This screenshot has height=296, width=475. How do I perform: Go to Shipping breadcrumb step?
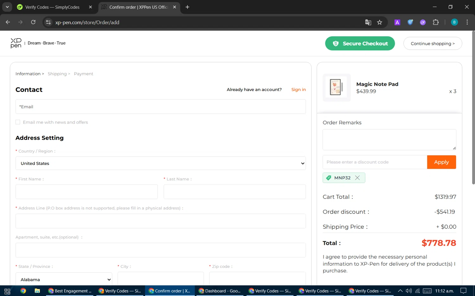tap(57, 74)
